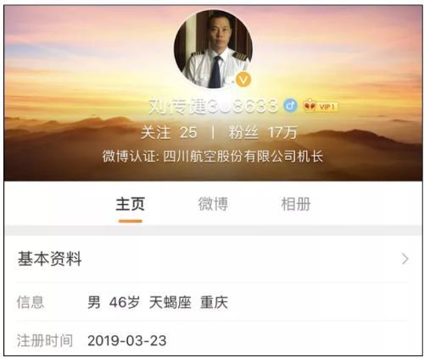Click the 微博认证 verification description text
The width and height of the screenshot is (424, 358).
click(213, 157)
